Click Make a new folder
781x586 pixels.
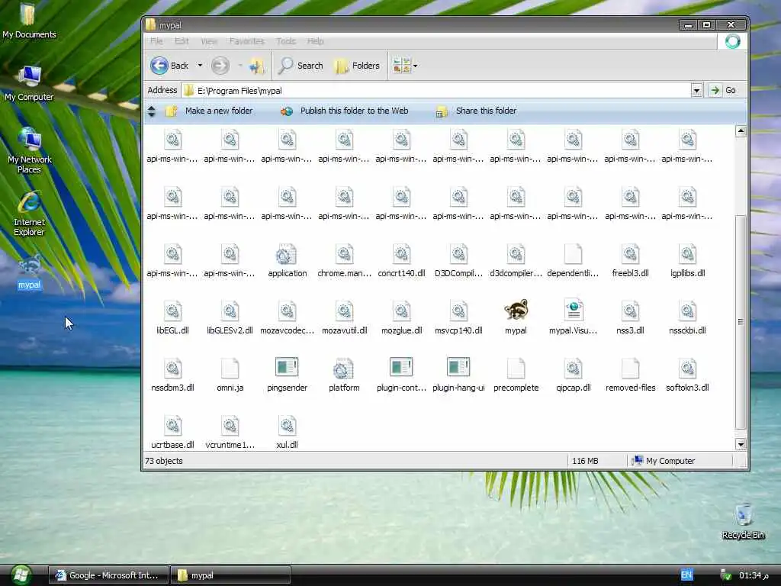coord(210,111)
